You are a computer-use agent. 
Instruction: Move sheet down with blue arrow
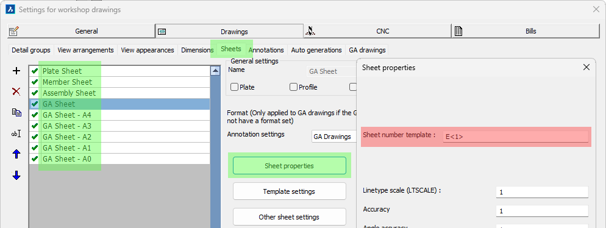(x=16, y=176)
